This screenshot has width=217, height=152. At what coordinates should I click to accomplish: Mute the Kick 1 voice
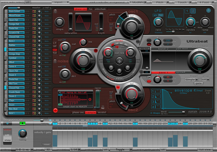(x=33, y=113)
